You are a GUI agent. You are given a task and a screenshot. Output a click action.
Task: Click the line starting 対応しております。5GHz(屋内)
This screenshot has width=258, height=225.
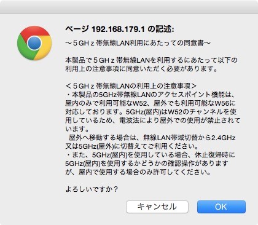click(x=151, y=112)
